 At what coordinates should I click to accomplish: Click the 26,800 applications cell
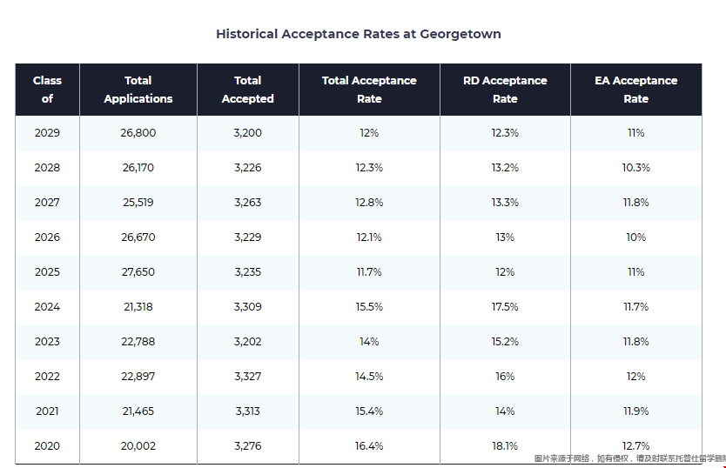tap(138, 133)
